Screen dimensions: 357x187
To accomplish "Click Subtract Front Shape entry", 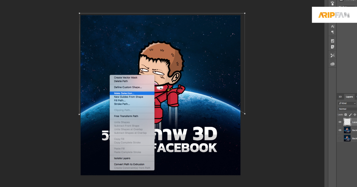I will 127,126.
